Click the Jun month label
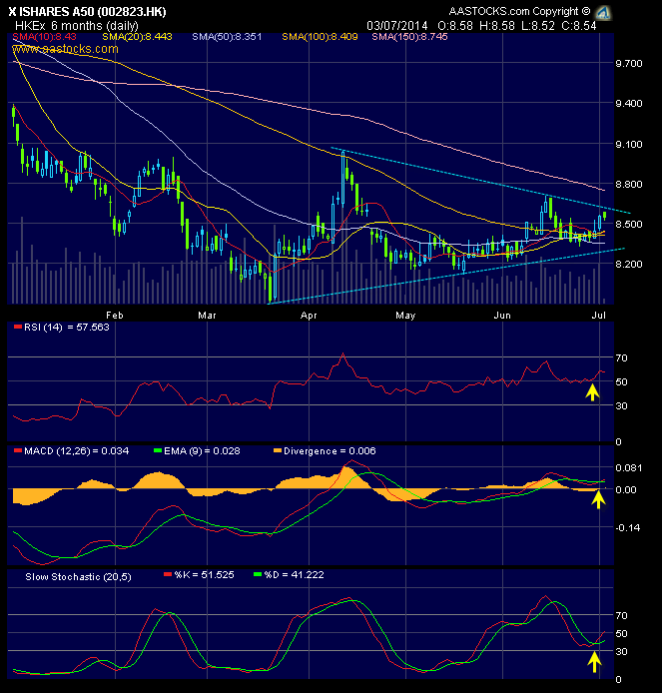 (502, 316)
